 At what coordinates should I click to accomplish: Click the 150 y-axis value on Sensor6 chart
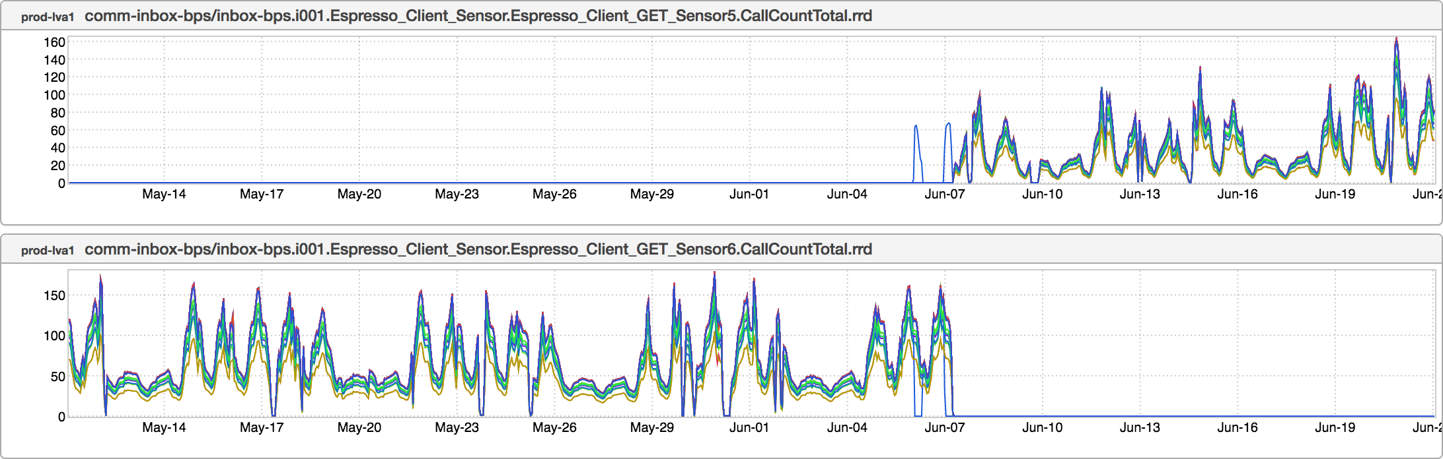point(54,295)
